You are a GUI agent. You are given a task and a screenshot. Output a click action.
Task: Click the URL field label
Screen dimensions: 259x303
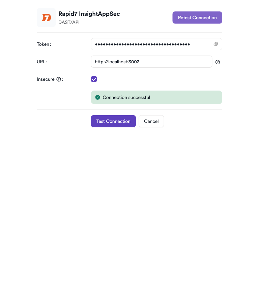pyautogui.click(x=42, y=62)
